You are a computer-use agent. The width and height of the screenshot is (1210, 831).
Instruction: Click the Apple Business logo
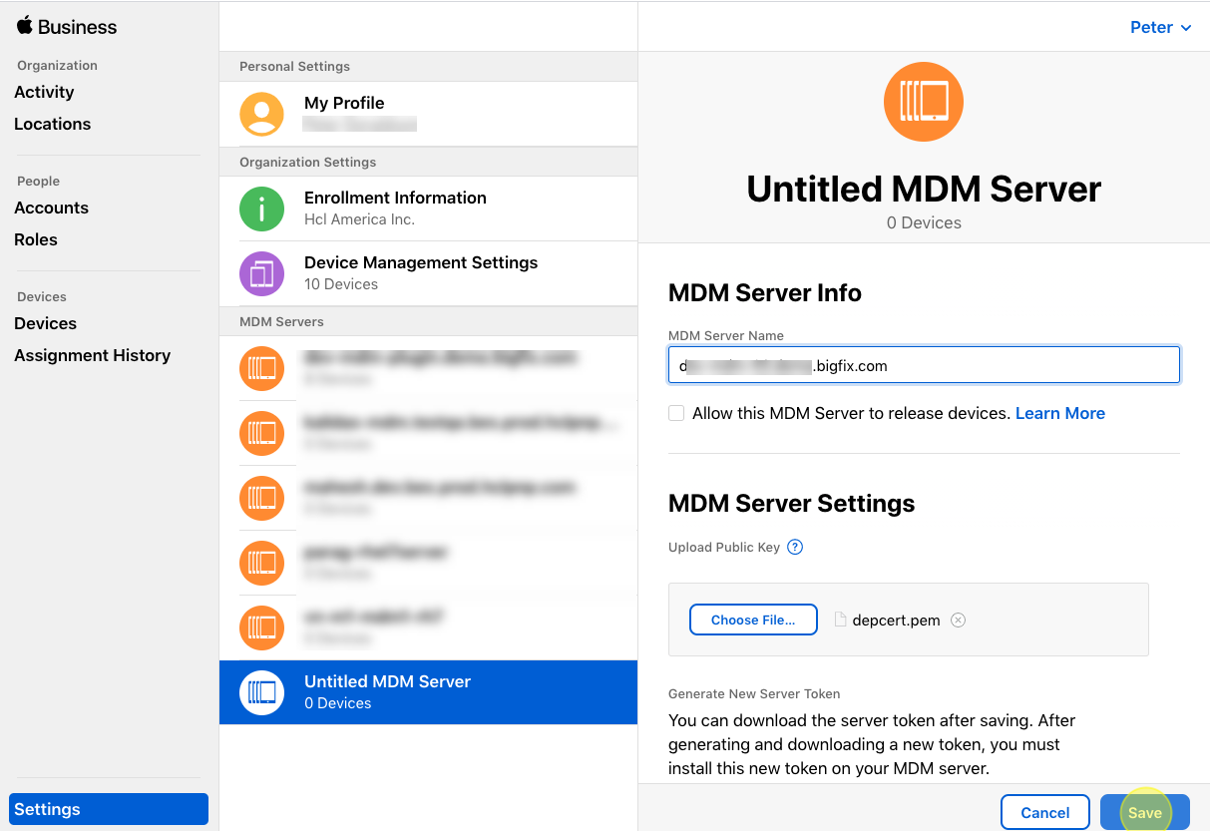[x=66, y=27]
